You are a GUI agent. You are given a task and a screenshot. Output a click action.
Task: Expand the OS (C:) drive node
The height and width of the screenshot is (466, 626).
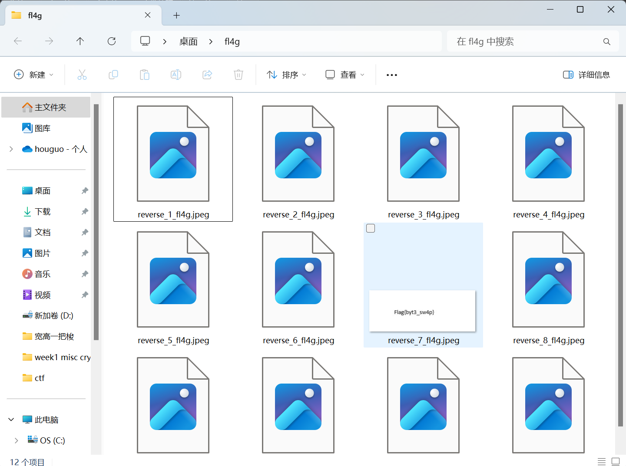tap(17, 440)
